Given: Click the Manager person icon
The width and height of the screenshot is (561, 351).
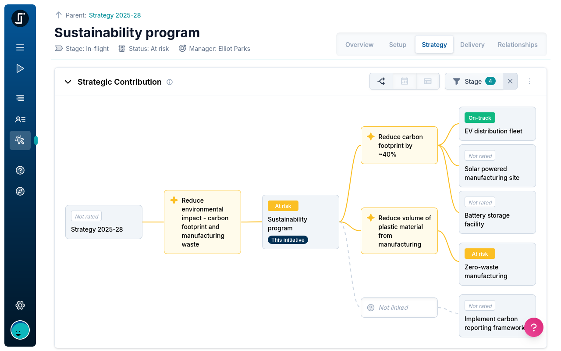Looking at the screenshot, I should pyautogui.click(x=183, y=48).
